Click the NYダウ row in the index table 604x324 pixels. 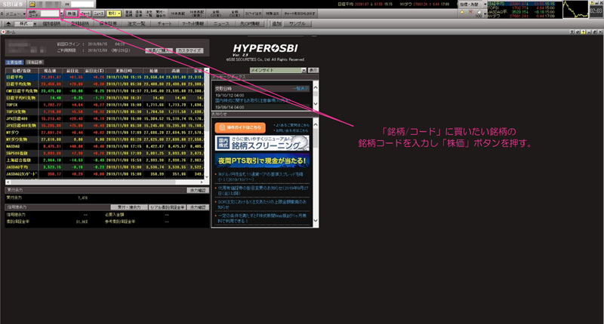coord(104,132)
